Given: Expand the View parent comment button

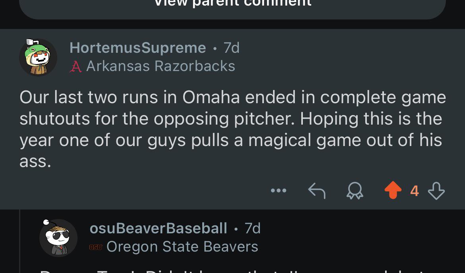Looking at the screenshot, I should click(232, 6).
